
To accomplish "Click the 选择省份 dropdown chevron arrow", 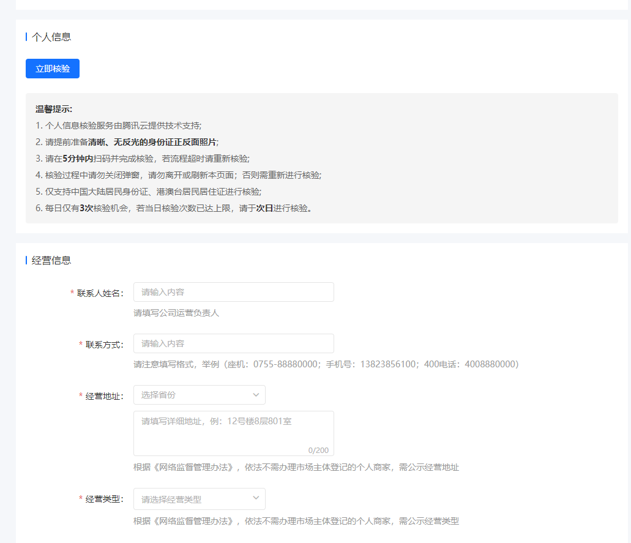I will [x=256, y=395].
